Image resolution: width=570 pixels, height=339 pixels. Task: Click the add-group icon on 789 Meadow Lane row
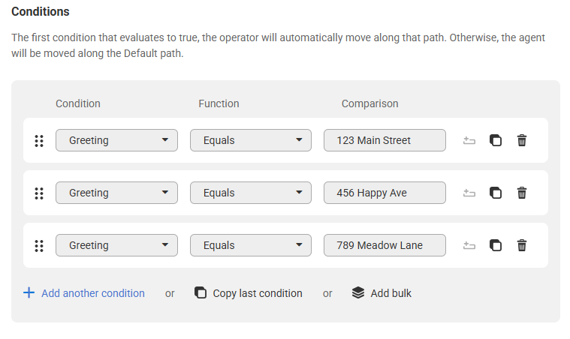tap(469, 245)
